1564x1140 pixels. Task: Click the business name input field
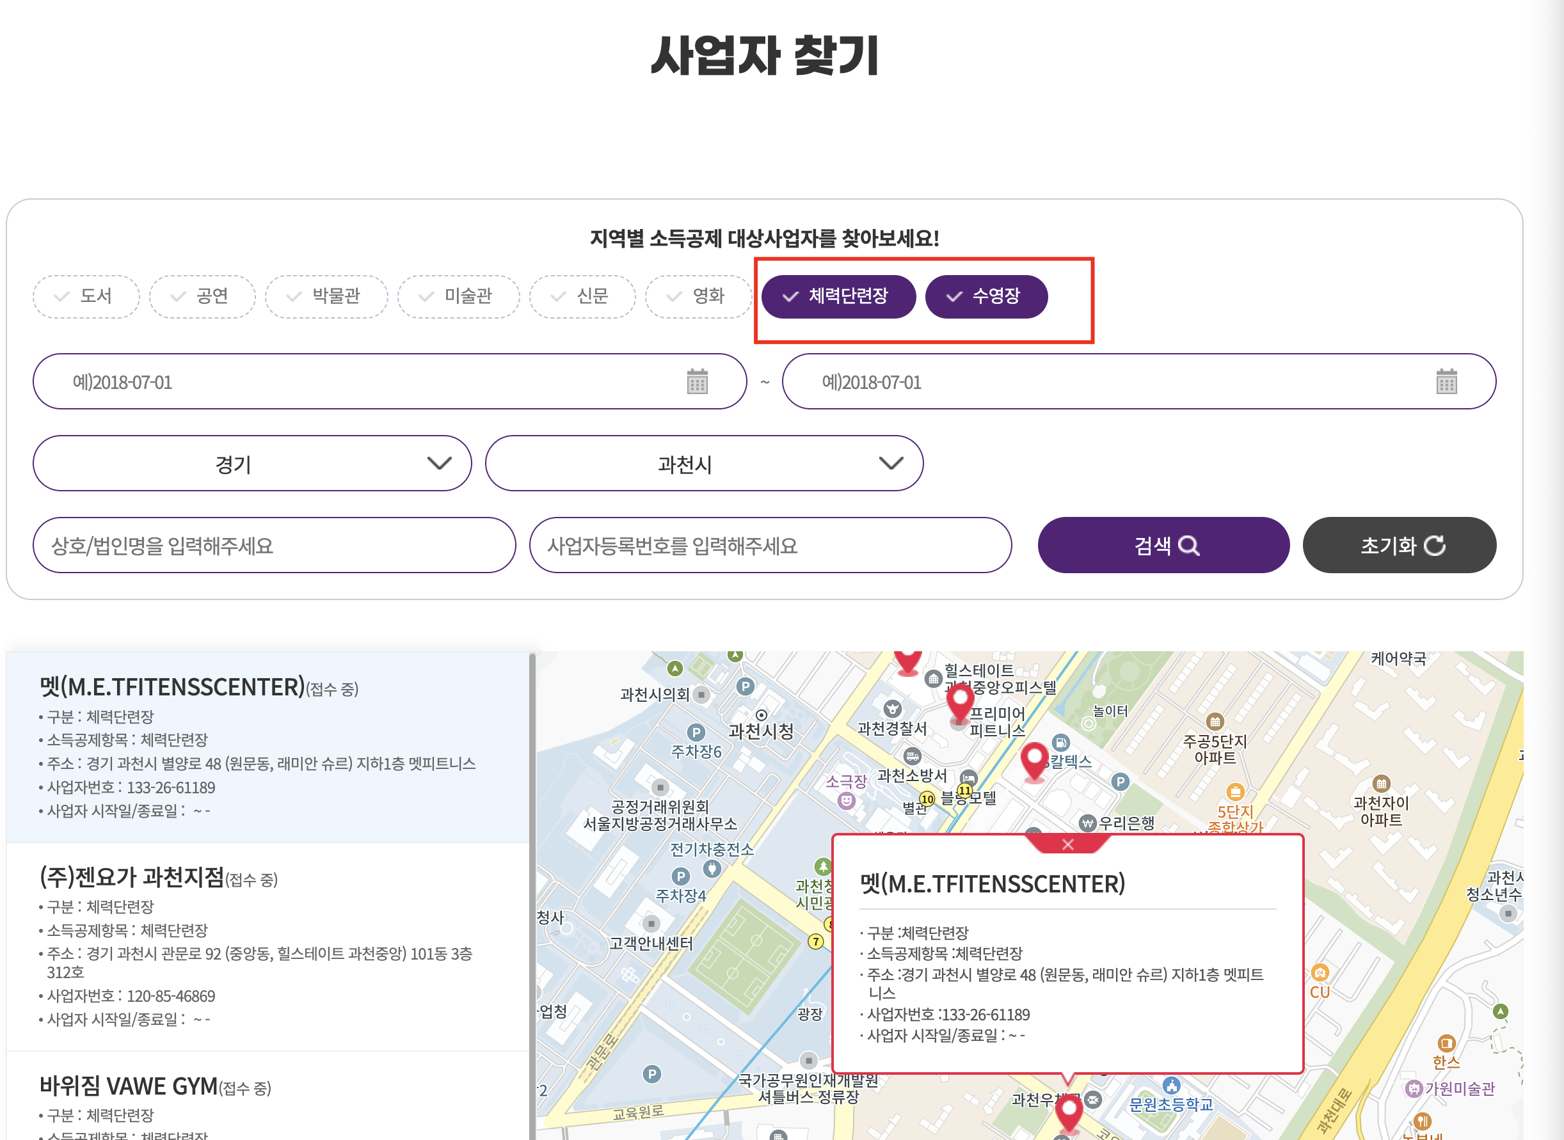(x=274, y=546)
